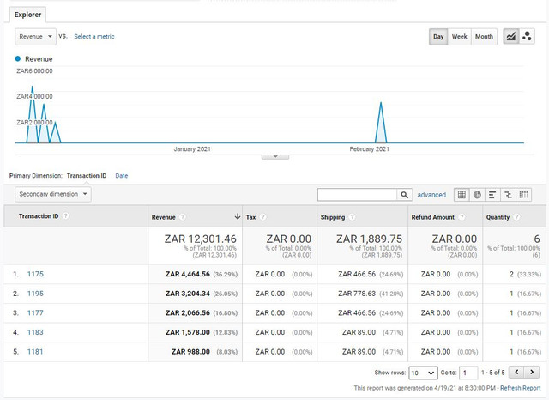Sort by Shipping column header
This screenshot has width=549, height=400.
pos(333,217)
